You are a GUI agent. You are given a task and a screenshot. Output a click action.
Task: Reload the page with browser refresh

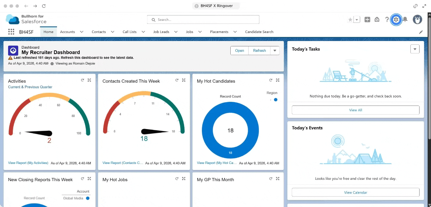[44, 6]
